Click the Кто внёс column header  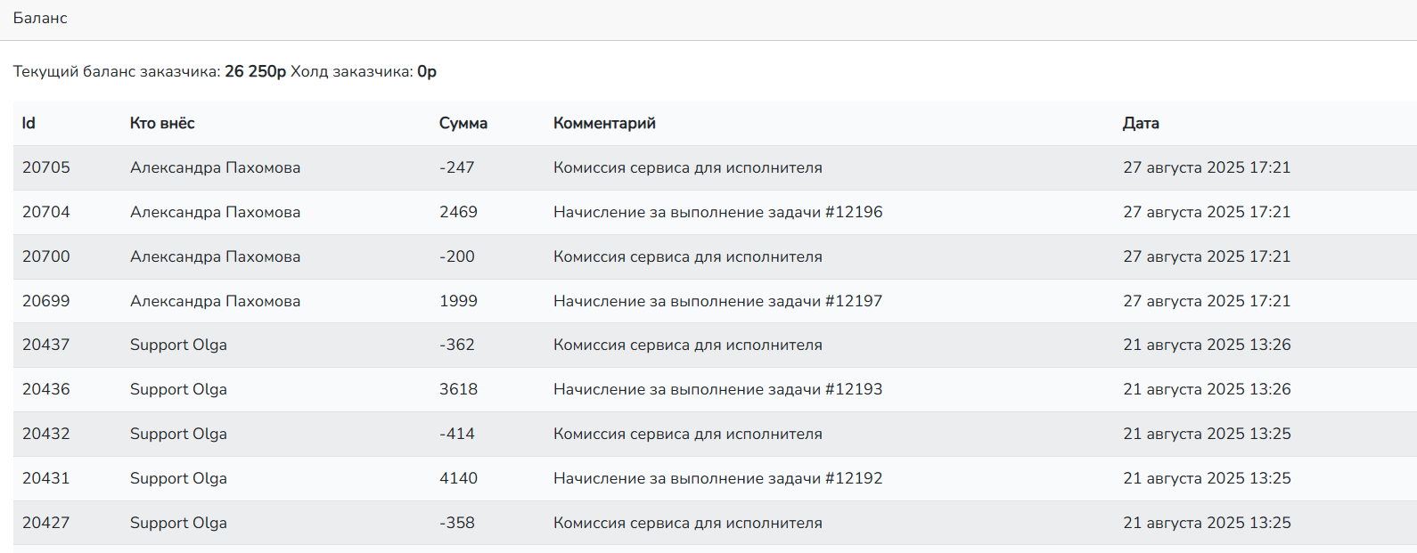coord(162,123)
